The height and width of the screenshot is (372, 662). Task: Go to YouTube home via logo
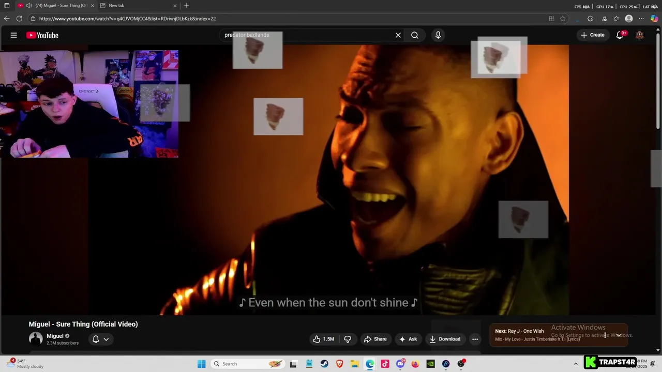[42, 35]
